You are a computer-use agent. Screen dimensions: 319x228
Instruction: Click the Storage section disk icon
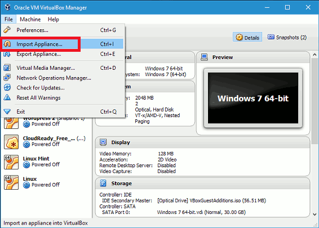pos(103,183)
